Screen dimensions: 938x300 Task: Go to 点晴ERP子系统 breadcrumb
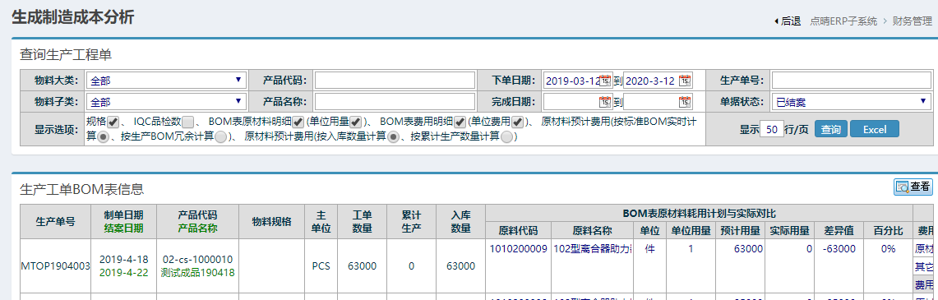843,21
